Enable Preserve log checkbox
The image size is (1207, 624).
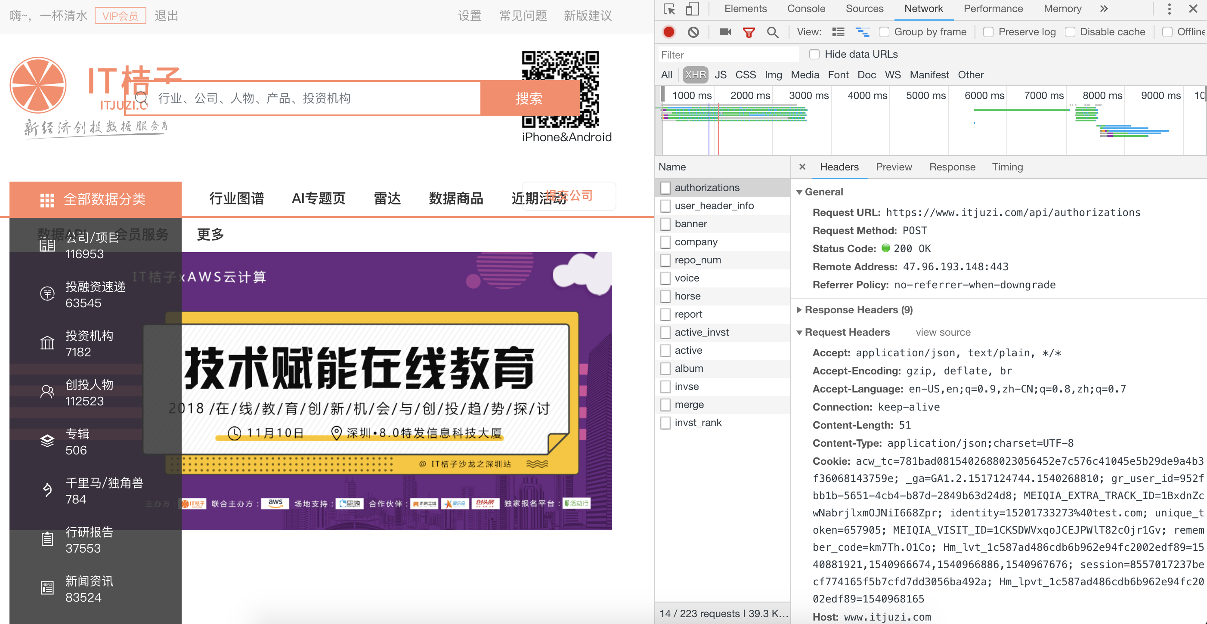[988, 32]
